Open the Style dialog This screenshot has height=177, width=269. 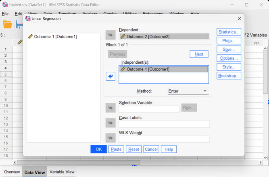[229, 67]
